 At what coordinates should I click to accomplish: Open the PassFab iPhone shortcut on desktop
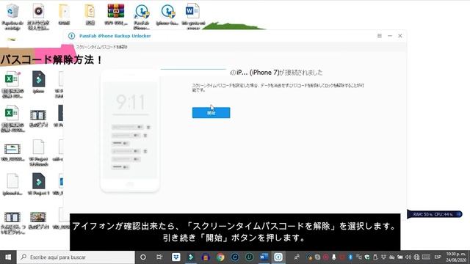coord(142,16)
